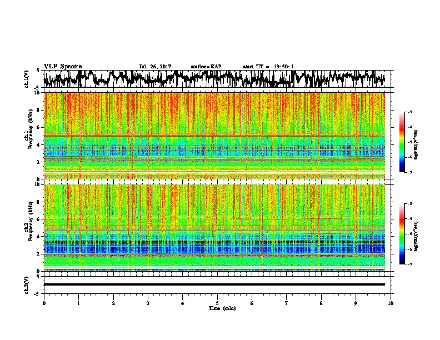Click the "-7" label on ch.2 colorbar
440x340 pixels.
tap(409, 264)
